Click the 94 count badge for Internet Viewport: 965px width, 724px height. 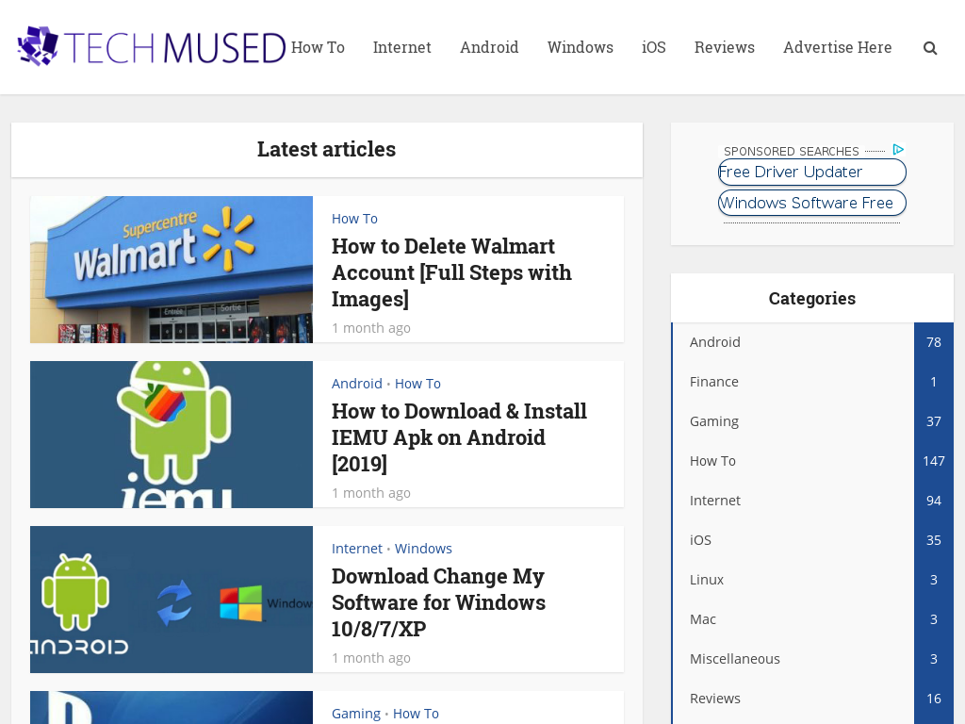[934, 501]
